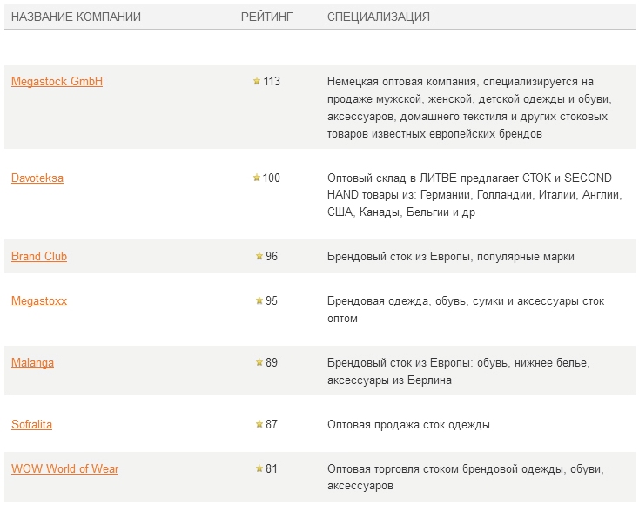Click the star icon next to rating 95
The image size is (639, 505).
259,300
